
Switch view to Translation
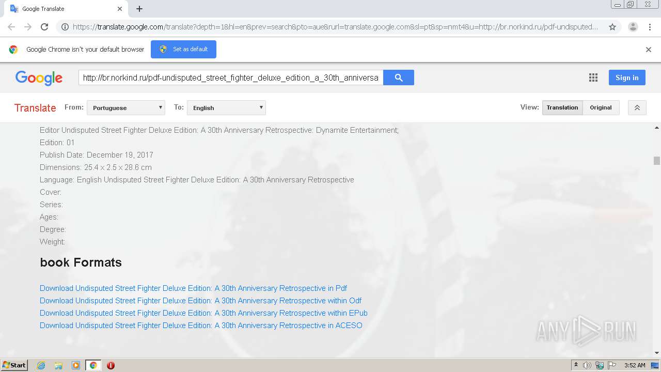[562, 107]
